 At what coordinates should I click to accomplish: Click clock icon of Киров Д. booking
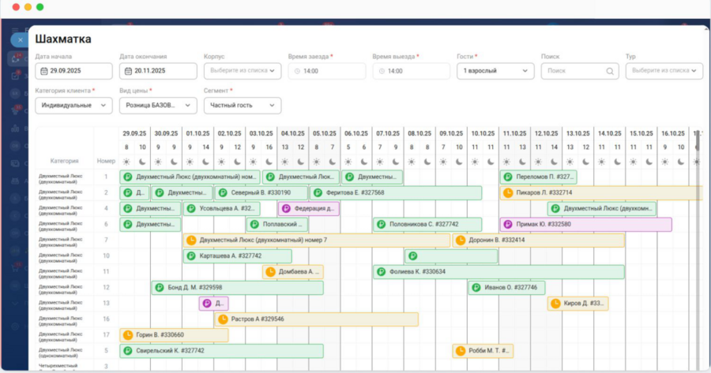point(555,304)
